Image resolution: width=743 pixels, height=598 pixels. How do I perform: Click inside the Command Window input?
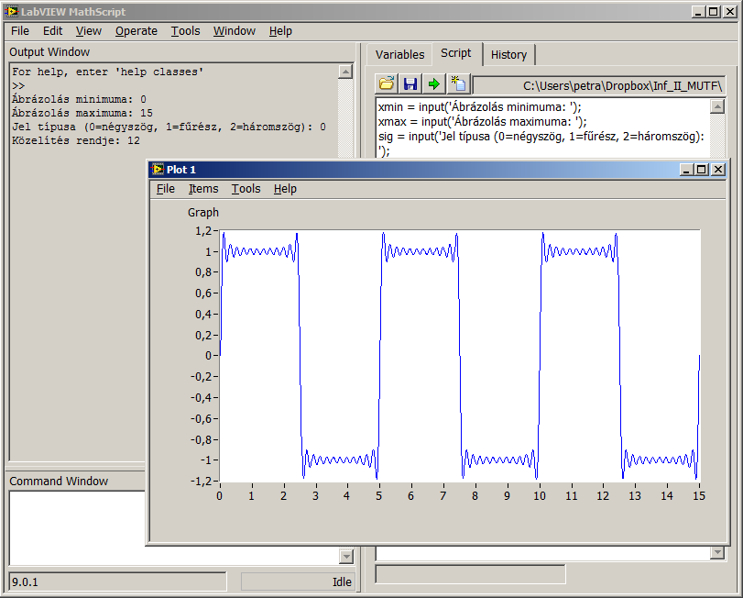pyautogui.click(x=77, y=526)
